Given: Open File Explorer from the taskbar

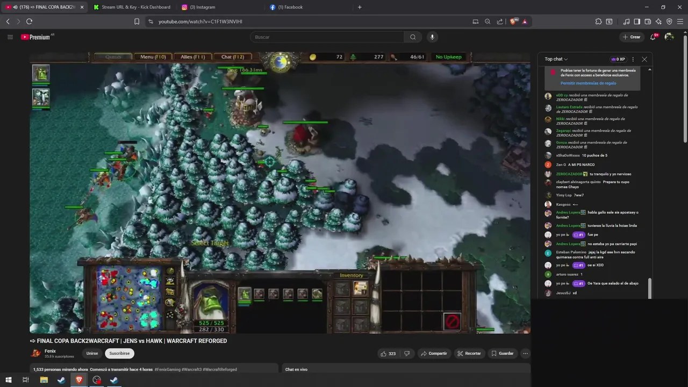Looking at the screenshot, I should pyautogui.click(x=44, y=380).
